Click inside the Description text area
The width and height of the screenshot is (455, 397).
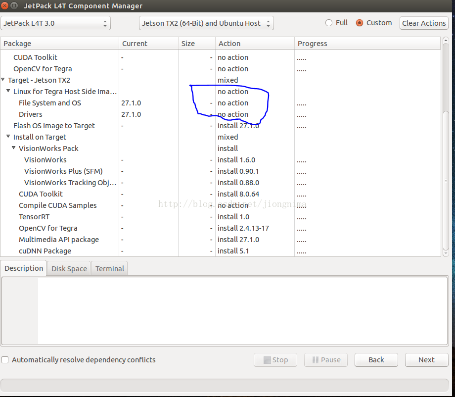pos(225,311)
